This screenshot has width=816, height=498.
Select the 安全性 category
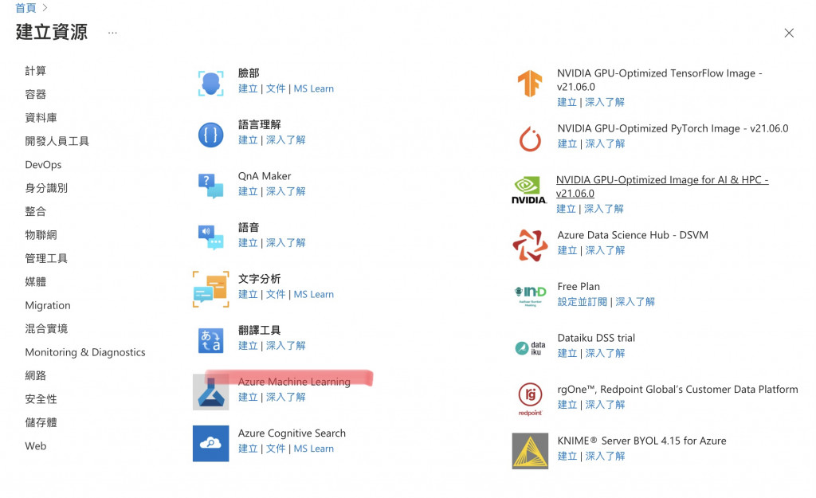pyautogui.click(x=41, y=399)
